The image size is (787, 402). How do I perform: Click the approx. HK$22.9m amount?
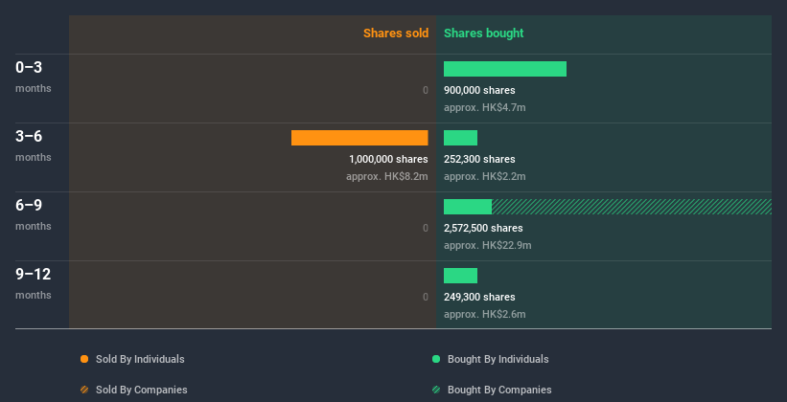click(x=487, y=246)
